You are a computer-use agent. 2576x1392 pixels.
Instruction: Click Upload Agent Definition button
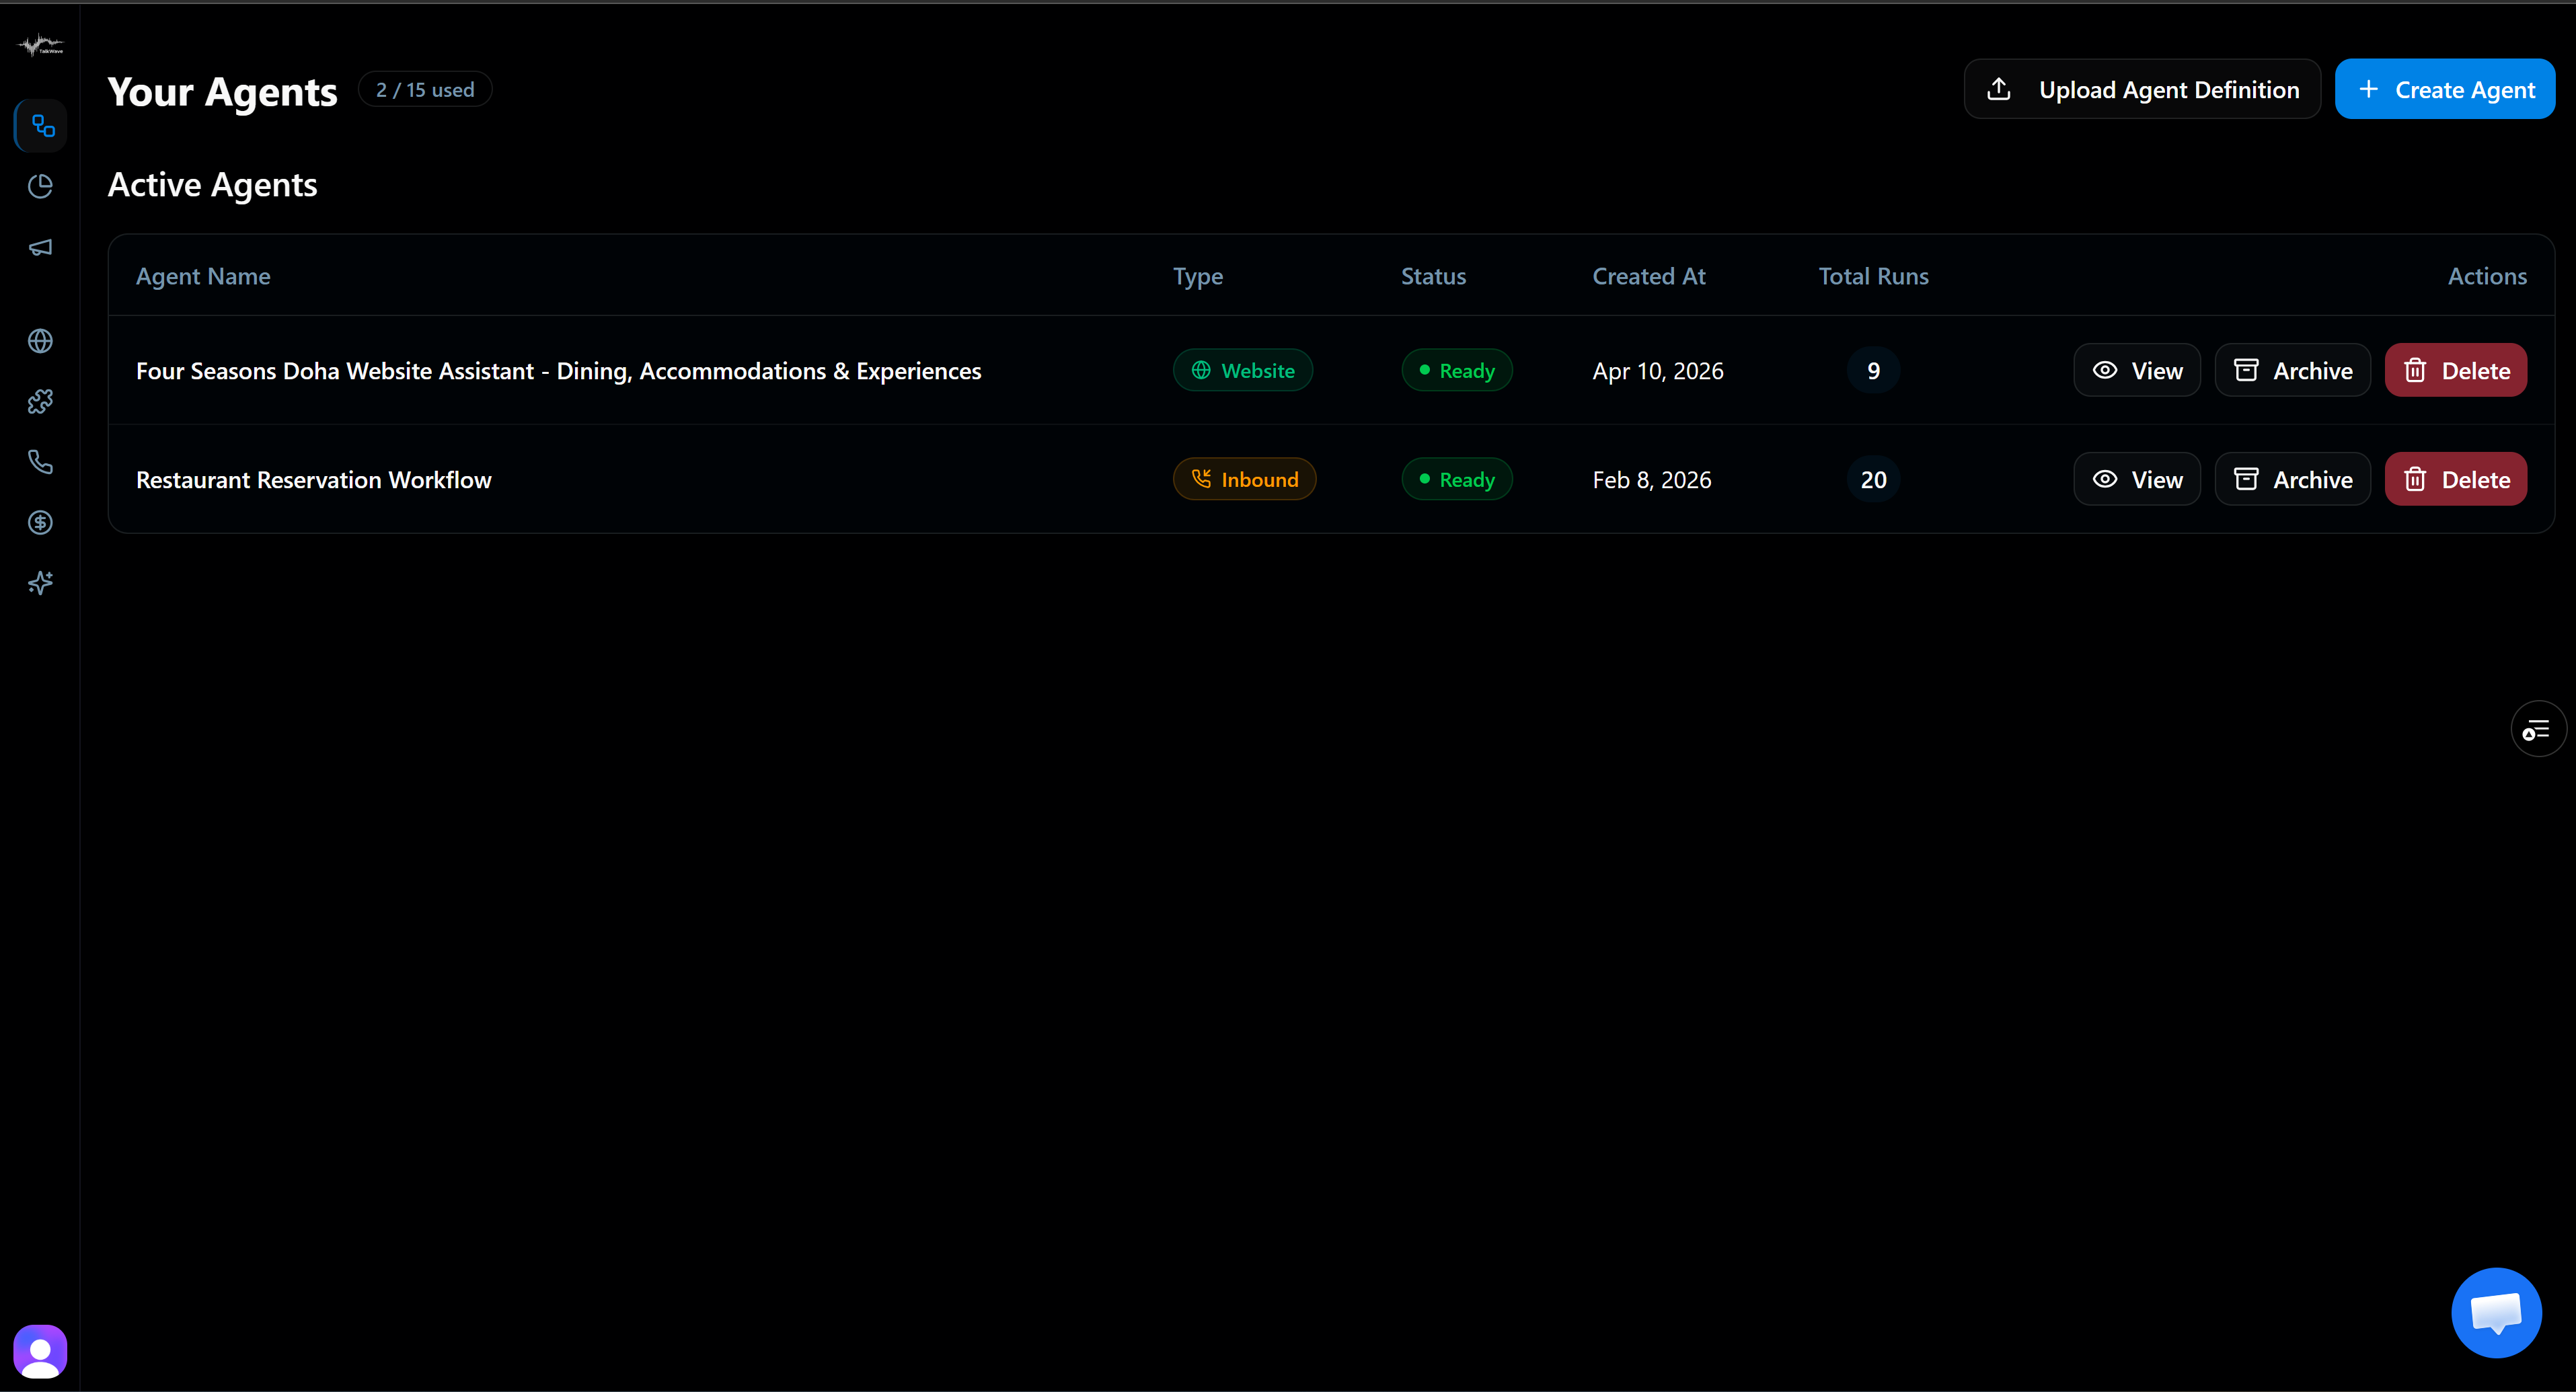[x=2141, y=90]
